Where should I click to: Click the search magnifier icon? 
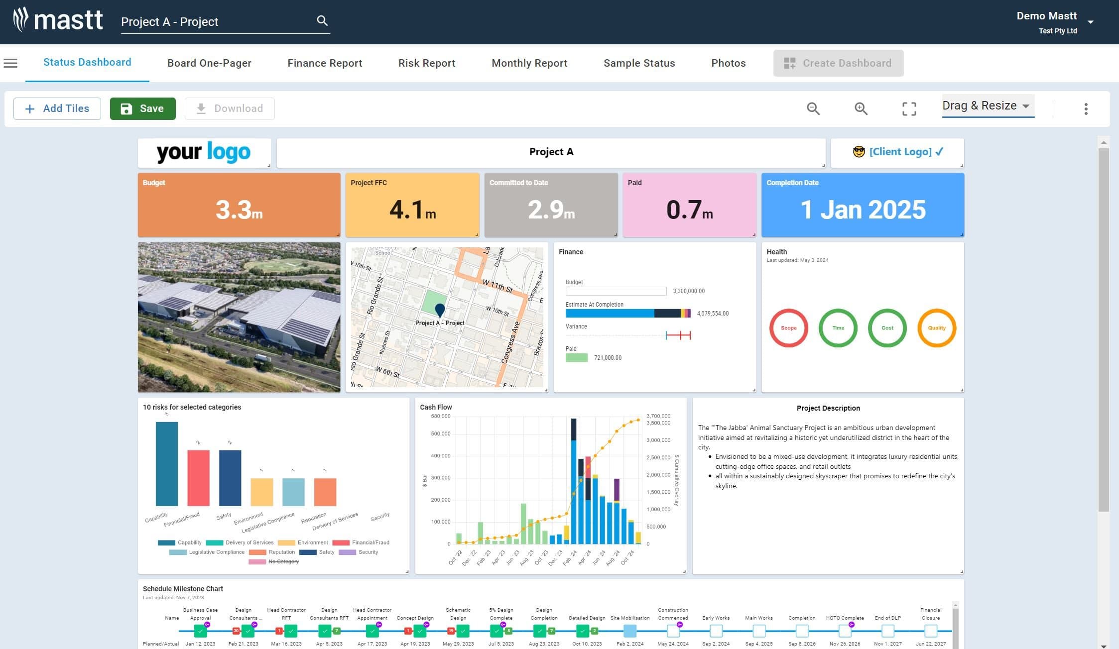322,21
